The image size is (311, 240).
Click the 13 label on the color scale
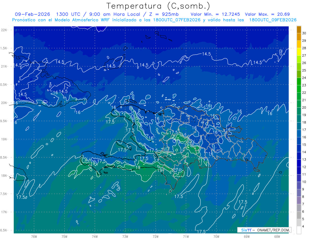pos(304,159)
